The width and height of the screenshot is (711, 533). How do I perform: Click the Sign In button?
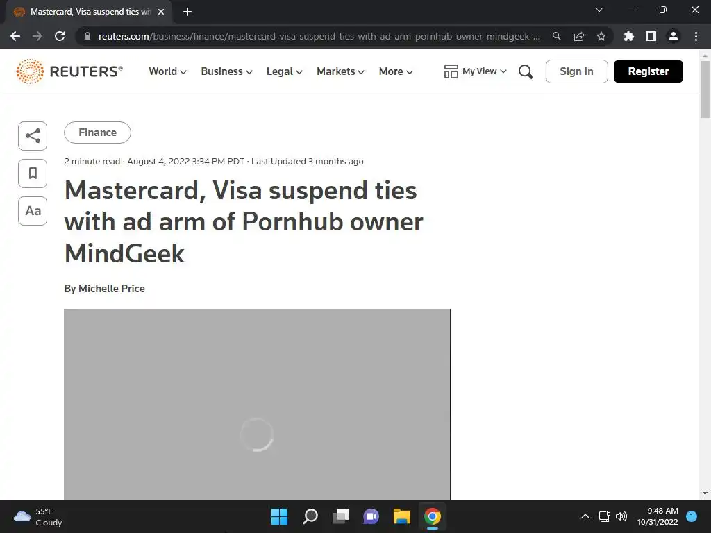[576, 71]
